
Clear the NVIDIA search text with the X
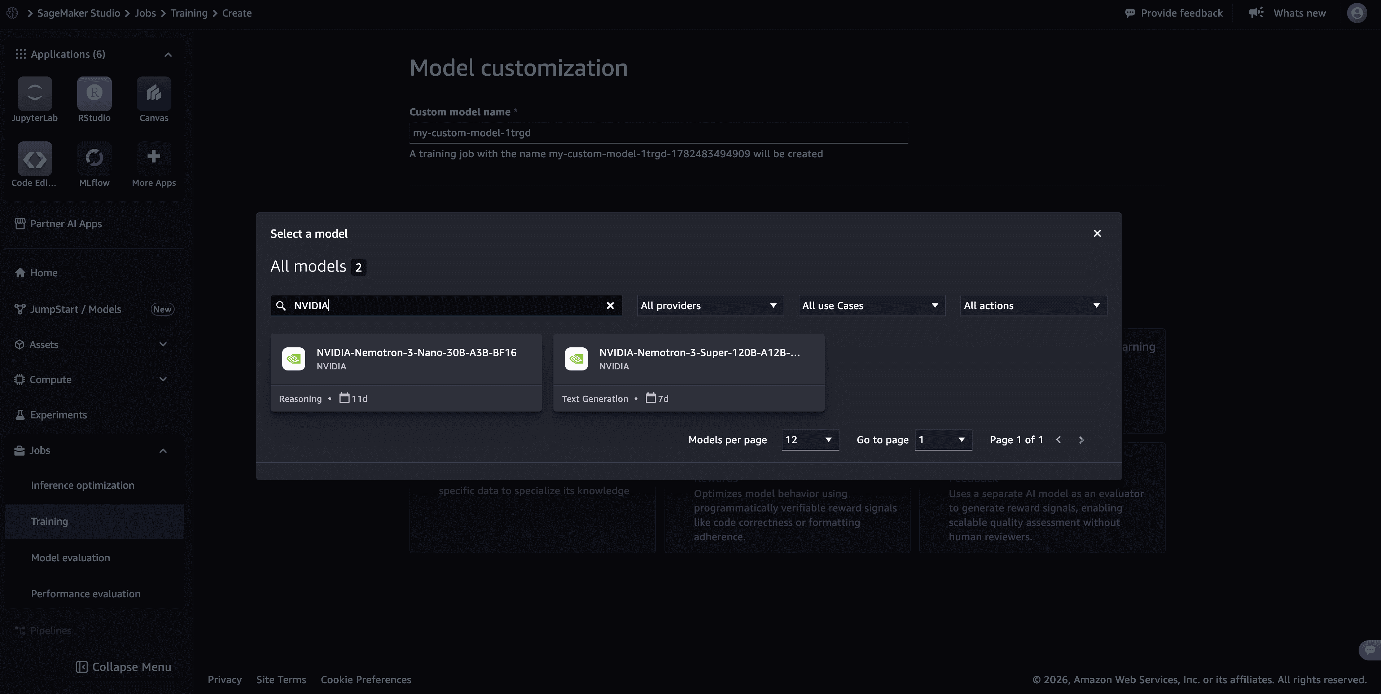[x=610, y=306]
